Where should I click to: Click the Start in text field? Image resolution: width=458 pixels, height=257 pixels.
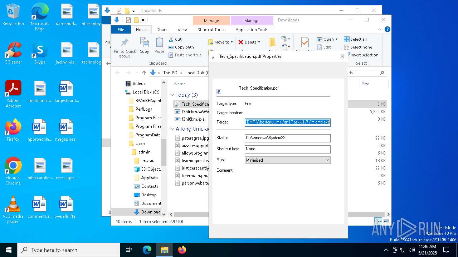coord(288,138)
